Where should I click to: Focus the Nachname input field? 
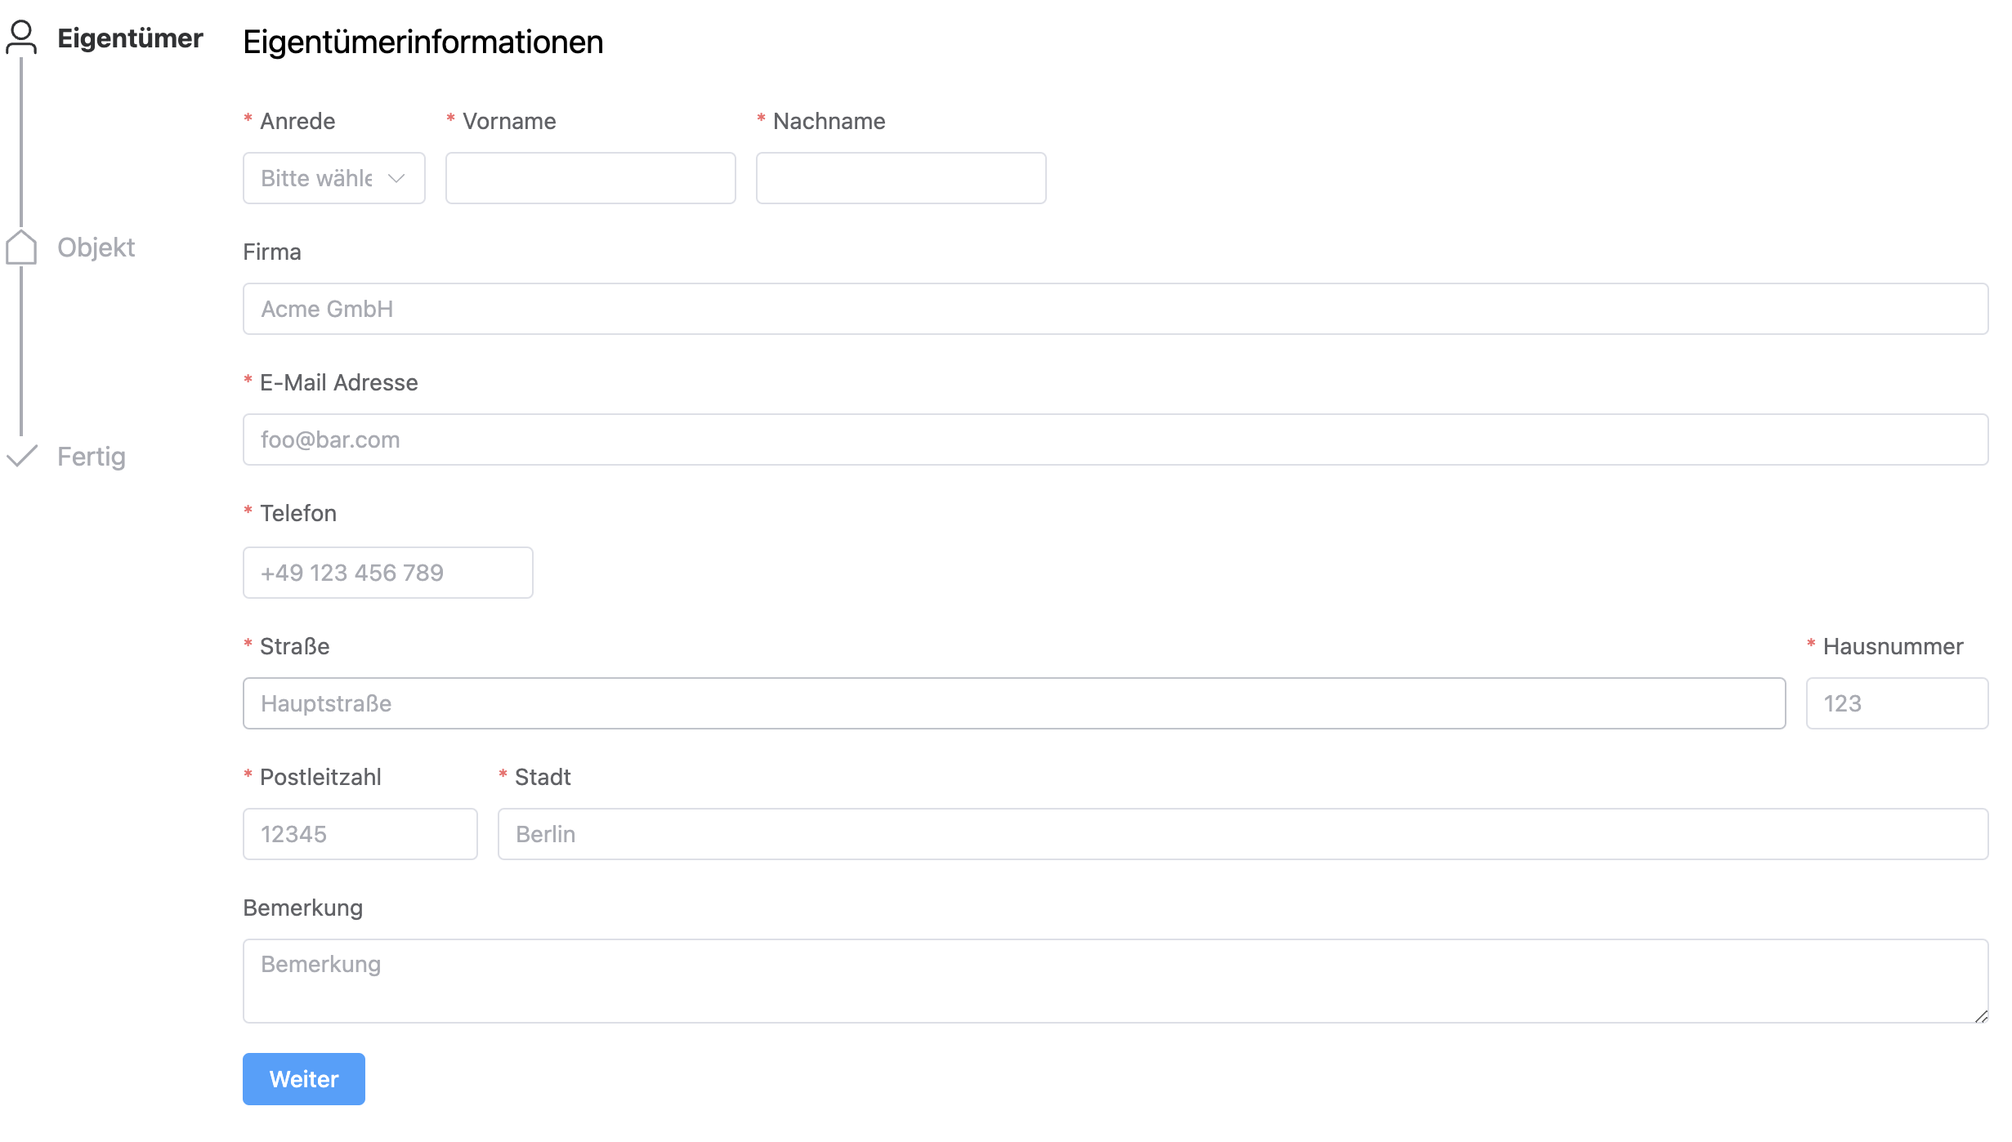(x=901, y=178)
